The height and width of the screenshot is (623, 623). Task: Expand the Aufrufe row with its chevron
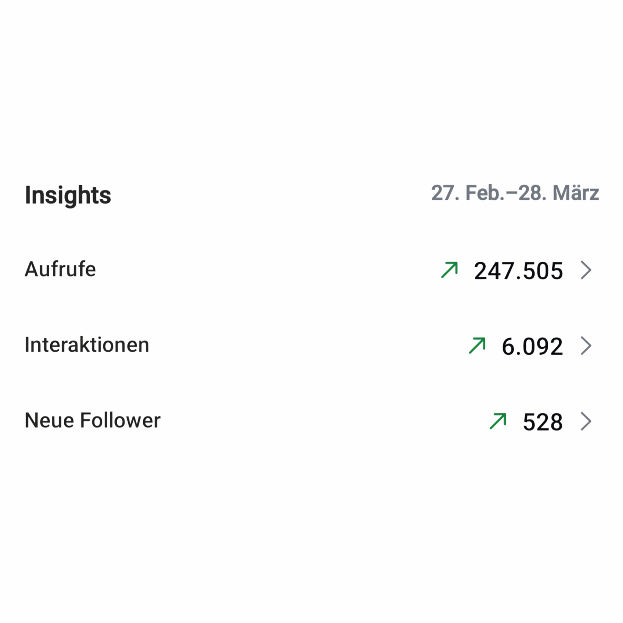586,270
